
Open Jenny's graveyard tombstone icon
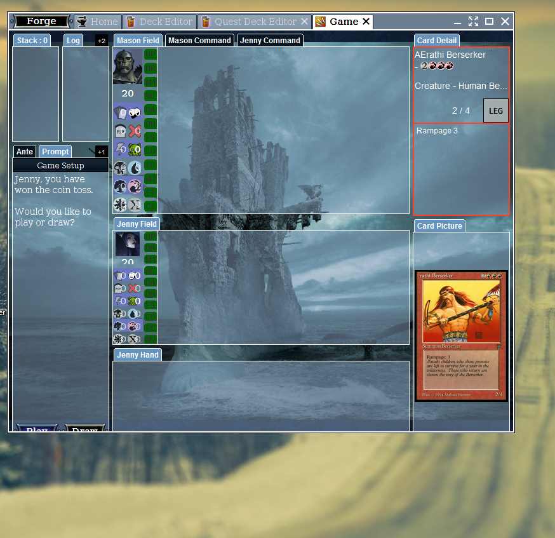click(119, 288)
